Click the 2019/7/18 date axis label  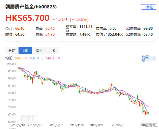pos(18,125)
